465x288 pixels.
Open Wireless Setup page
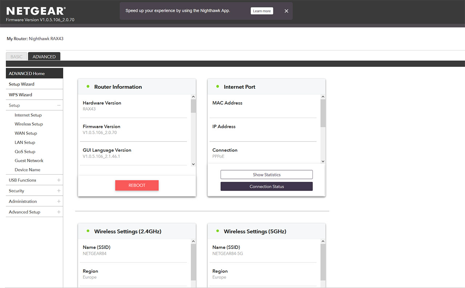tap(29, 124)
